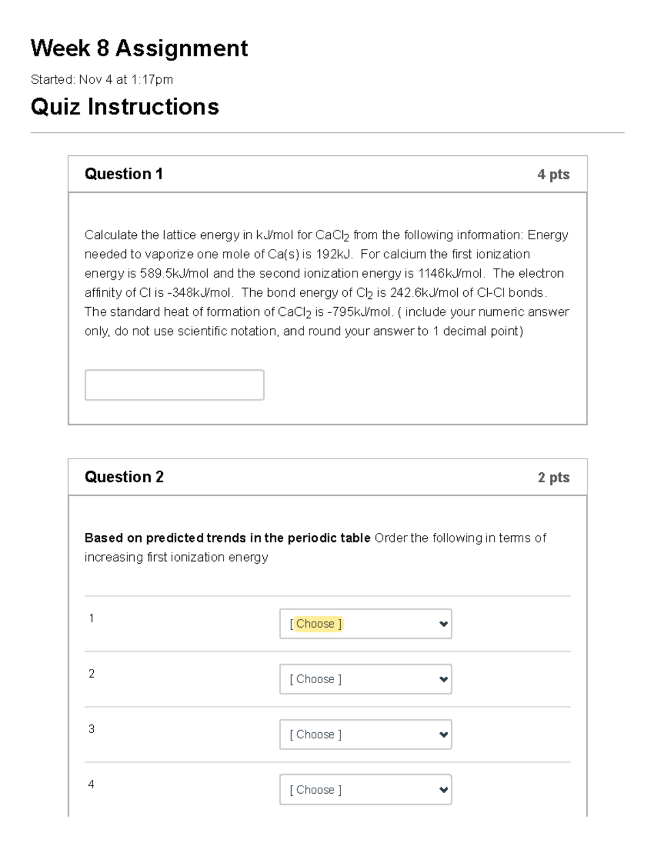This screenshot has height=846, width=654.
Task: Click the 2 pts label on Question 2
Action: (553, 477)
